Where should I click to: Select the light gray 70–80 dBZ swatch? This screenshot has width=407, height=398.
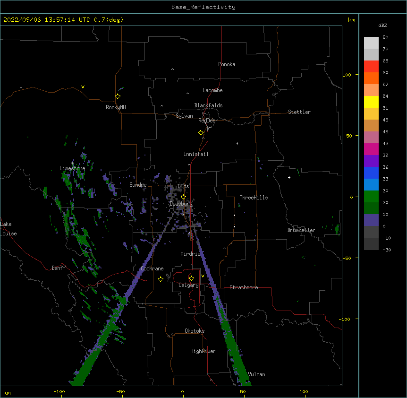(371, 43)
